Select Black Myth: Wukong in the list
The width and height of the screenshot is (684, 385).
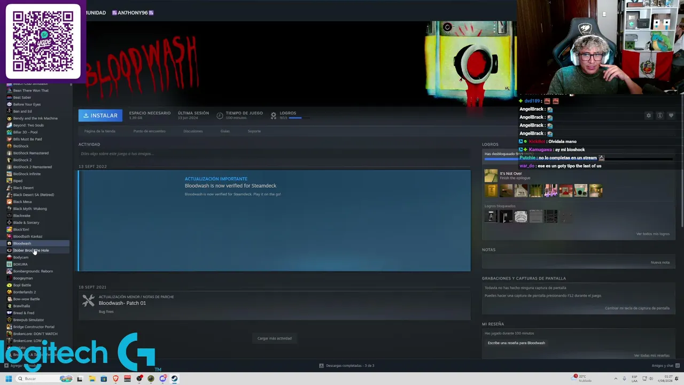pos(30,209)
